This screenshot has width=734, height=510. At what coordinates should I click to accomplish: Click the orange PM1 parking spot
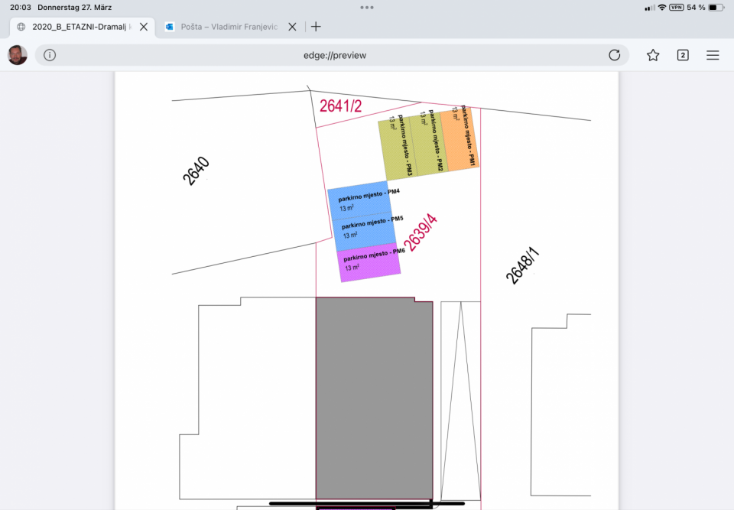coord(459,140)
